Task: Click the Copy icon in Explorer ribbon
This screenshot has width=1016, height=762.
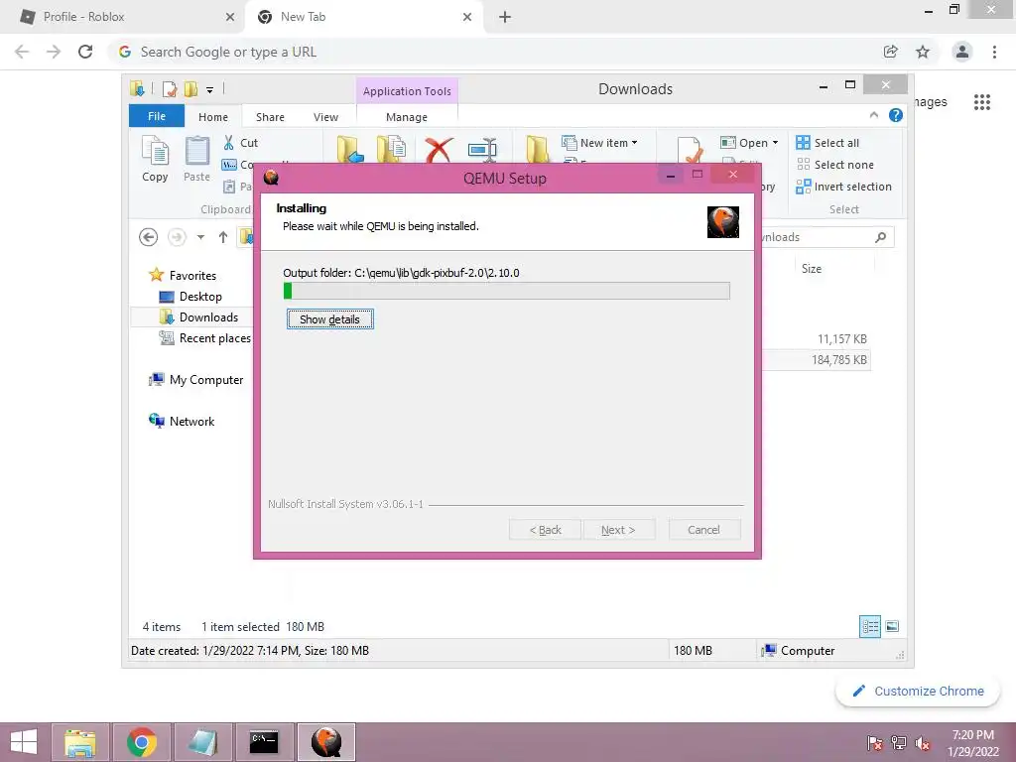Action: click(x=155, y=159)
